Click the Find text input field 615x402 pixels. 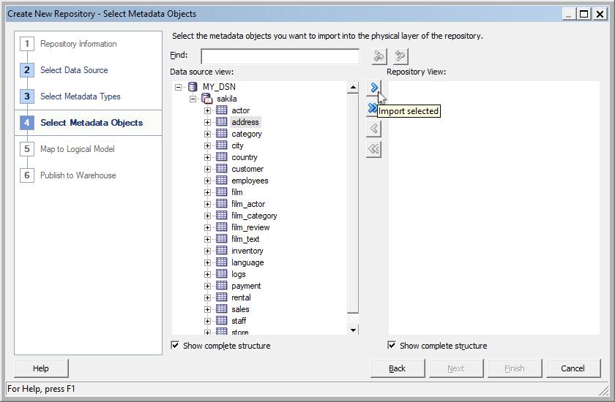[280, 56]
